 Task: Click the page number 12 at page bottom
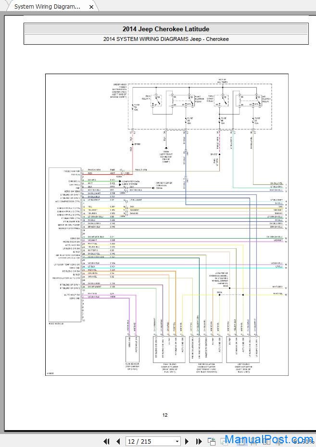(165, 415)
